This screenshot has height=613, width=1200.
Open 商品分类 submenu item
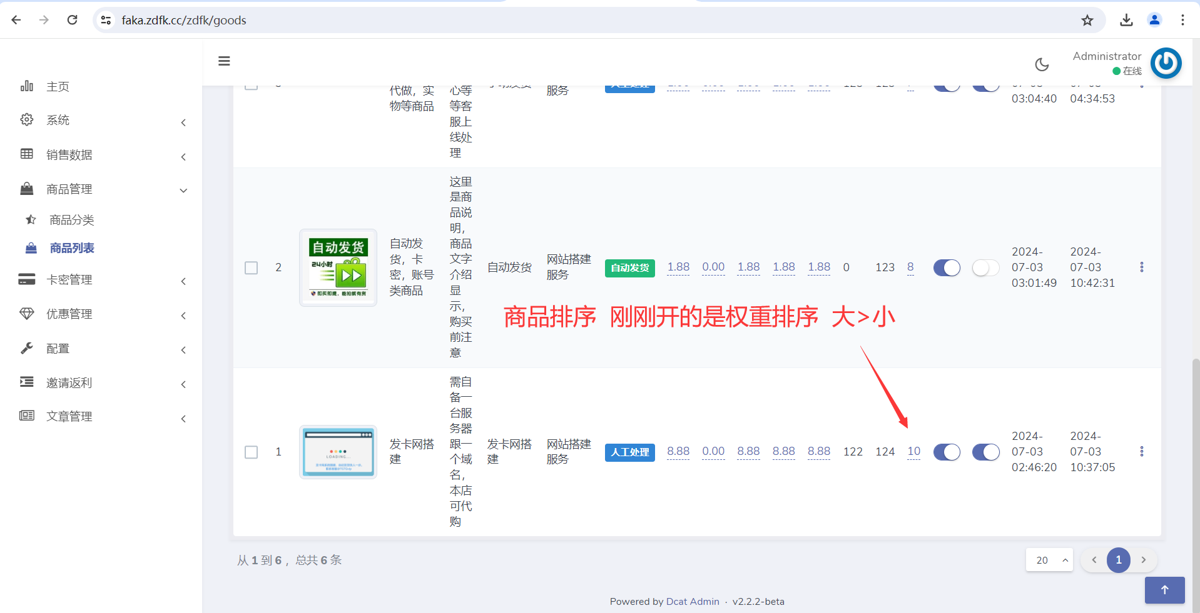coord(72,220)
